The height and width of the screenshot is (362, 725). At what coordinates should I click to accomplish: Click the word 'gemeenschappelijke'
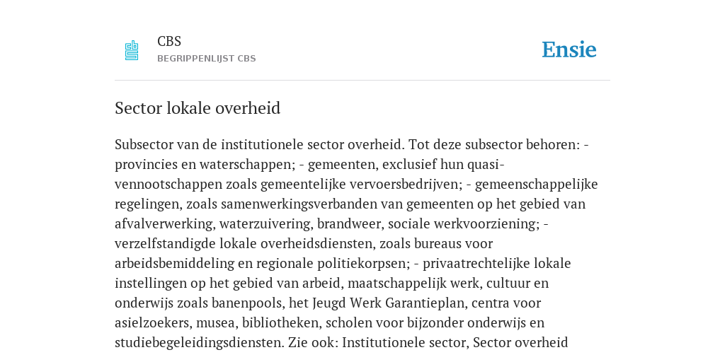(x=537, y=185)
